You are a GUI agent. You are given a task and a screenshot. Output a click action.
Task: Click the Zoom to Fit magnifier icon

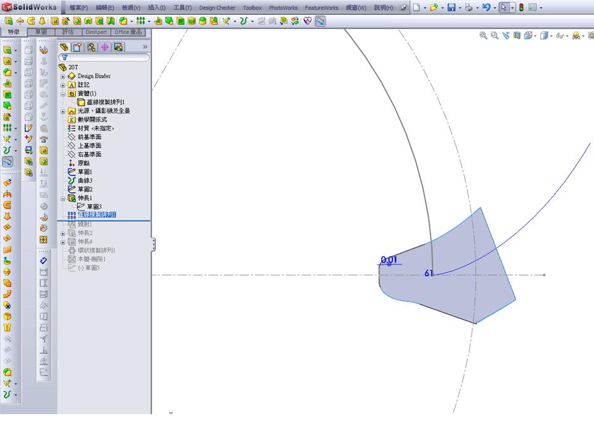[483, 36]
